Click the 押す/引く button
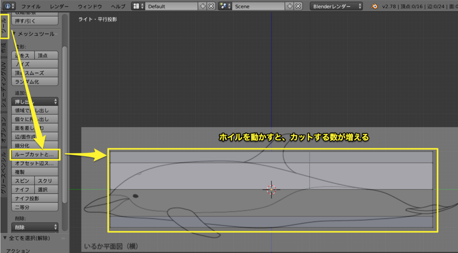 tap(35, 21)
